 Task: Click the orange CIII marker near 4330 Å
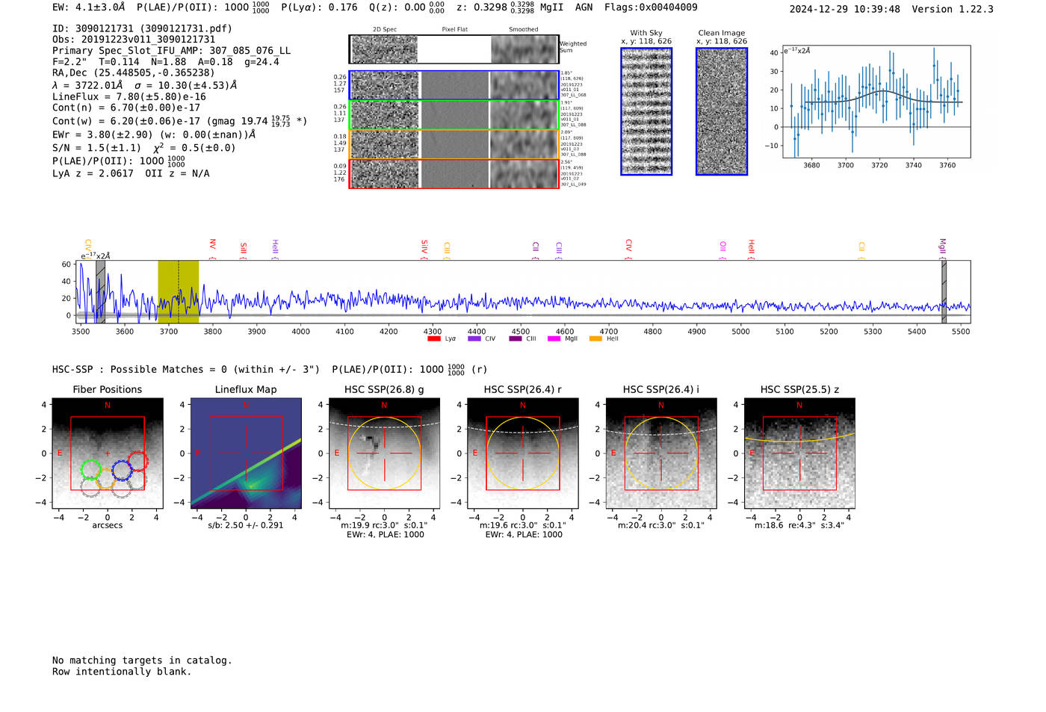447,250
